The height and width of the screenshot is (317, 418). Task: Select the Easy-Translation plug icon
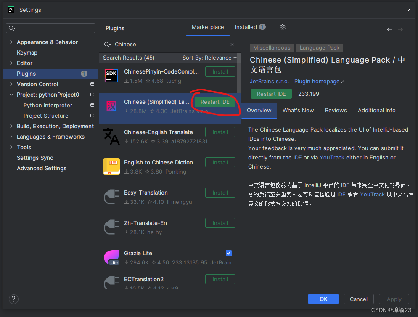coord(111,197)
